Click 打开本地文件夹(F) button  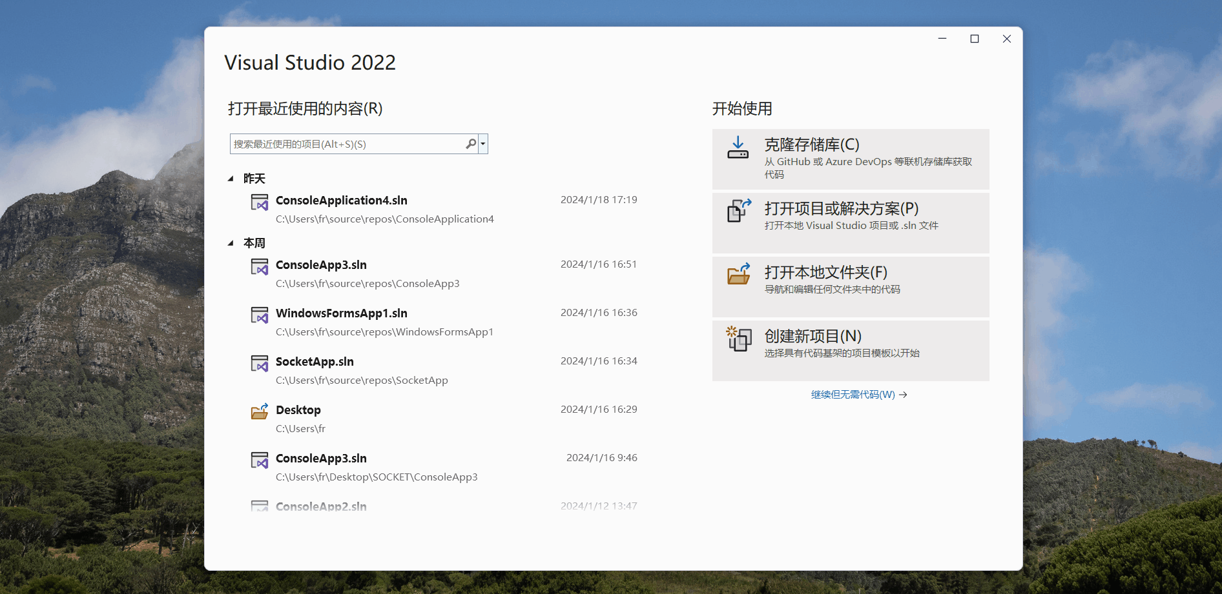(851, 287)
